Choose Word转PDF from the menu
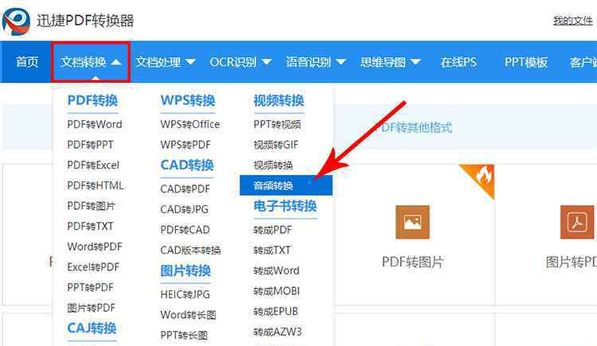Viewport: 597px width, 346px height. click(95, 247)
